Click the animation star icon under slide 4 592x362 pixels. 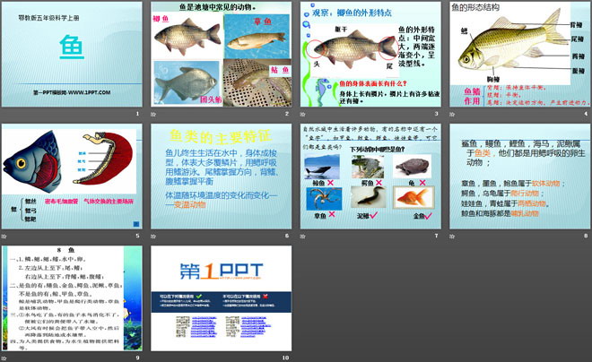pos(452,114)
